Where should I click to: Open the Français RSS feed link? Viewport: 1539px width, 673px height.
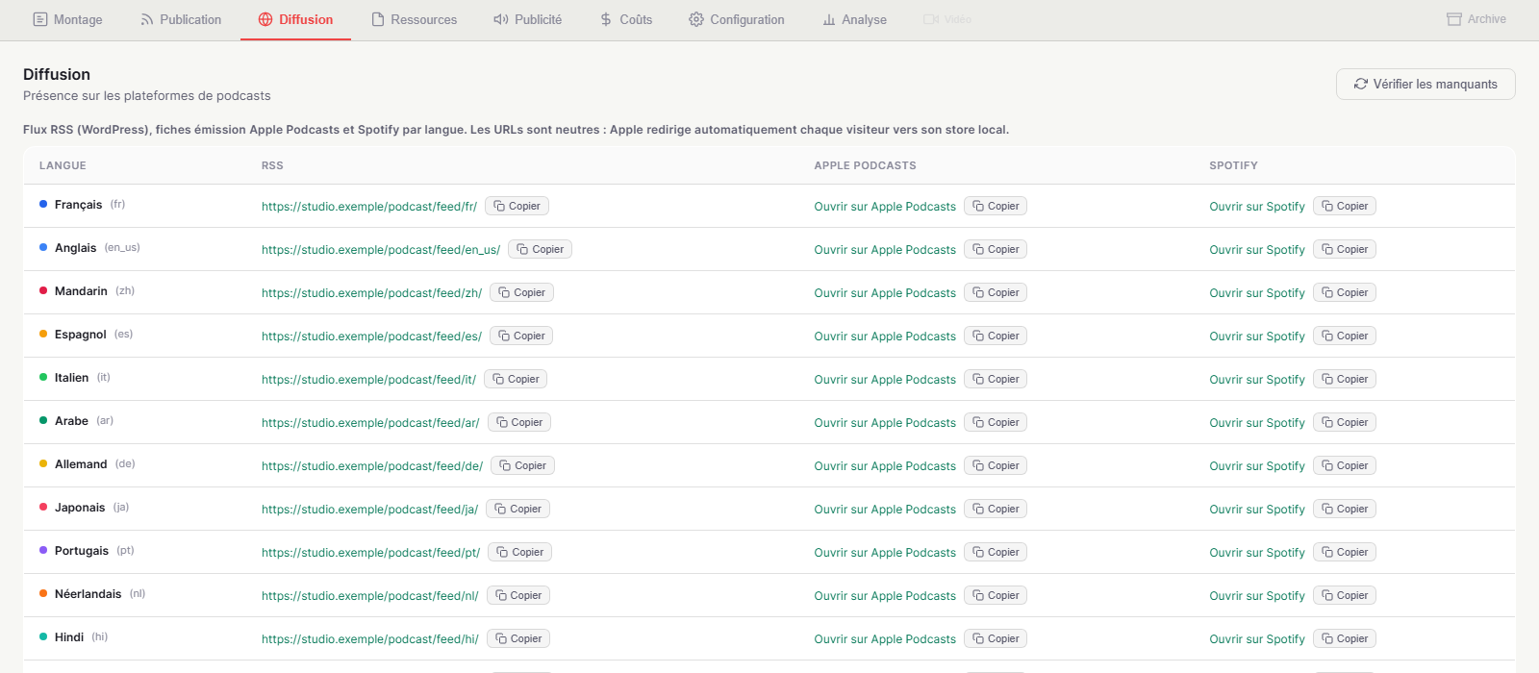tap(369, 207)
